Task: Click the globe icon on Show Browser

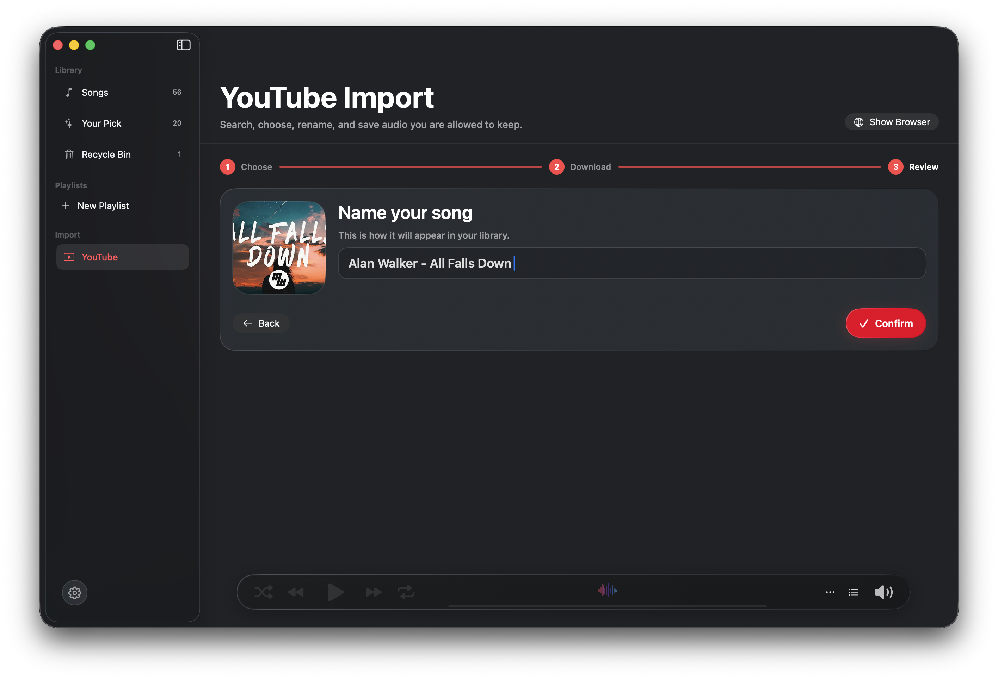Action: 858,122
